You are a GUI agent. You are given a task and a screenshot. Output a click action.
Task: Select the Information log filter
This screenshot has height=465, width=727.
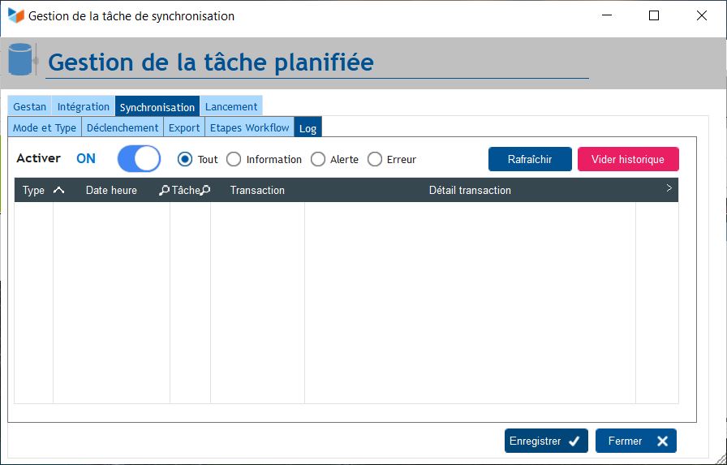[x=234, y=160]
